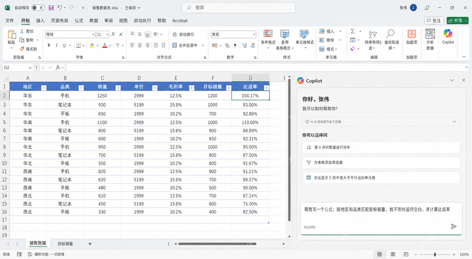Click the Analyze Data icon

coord(430,34)
